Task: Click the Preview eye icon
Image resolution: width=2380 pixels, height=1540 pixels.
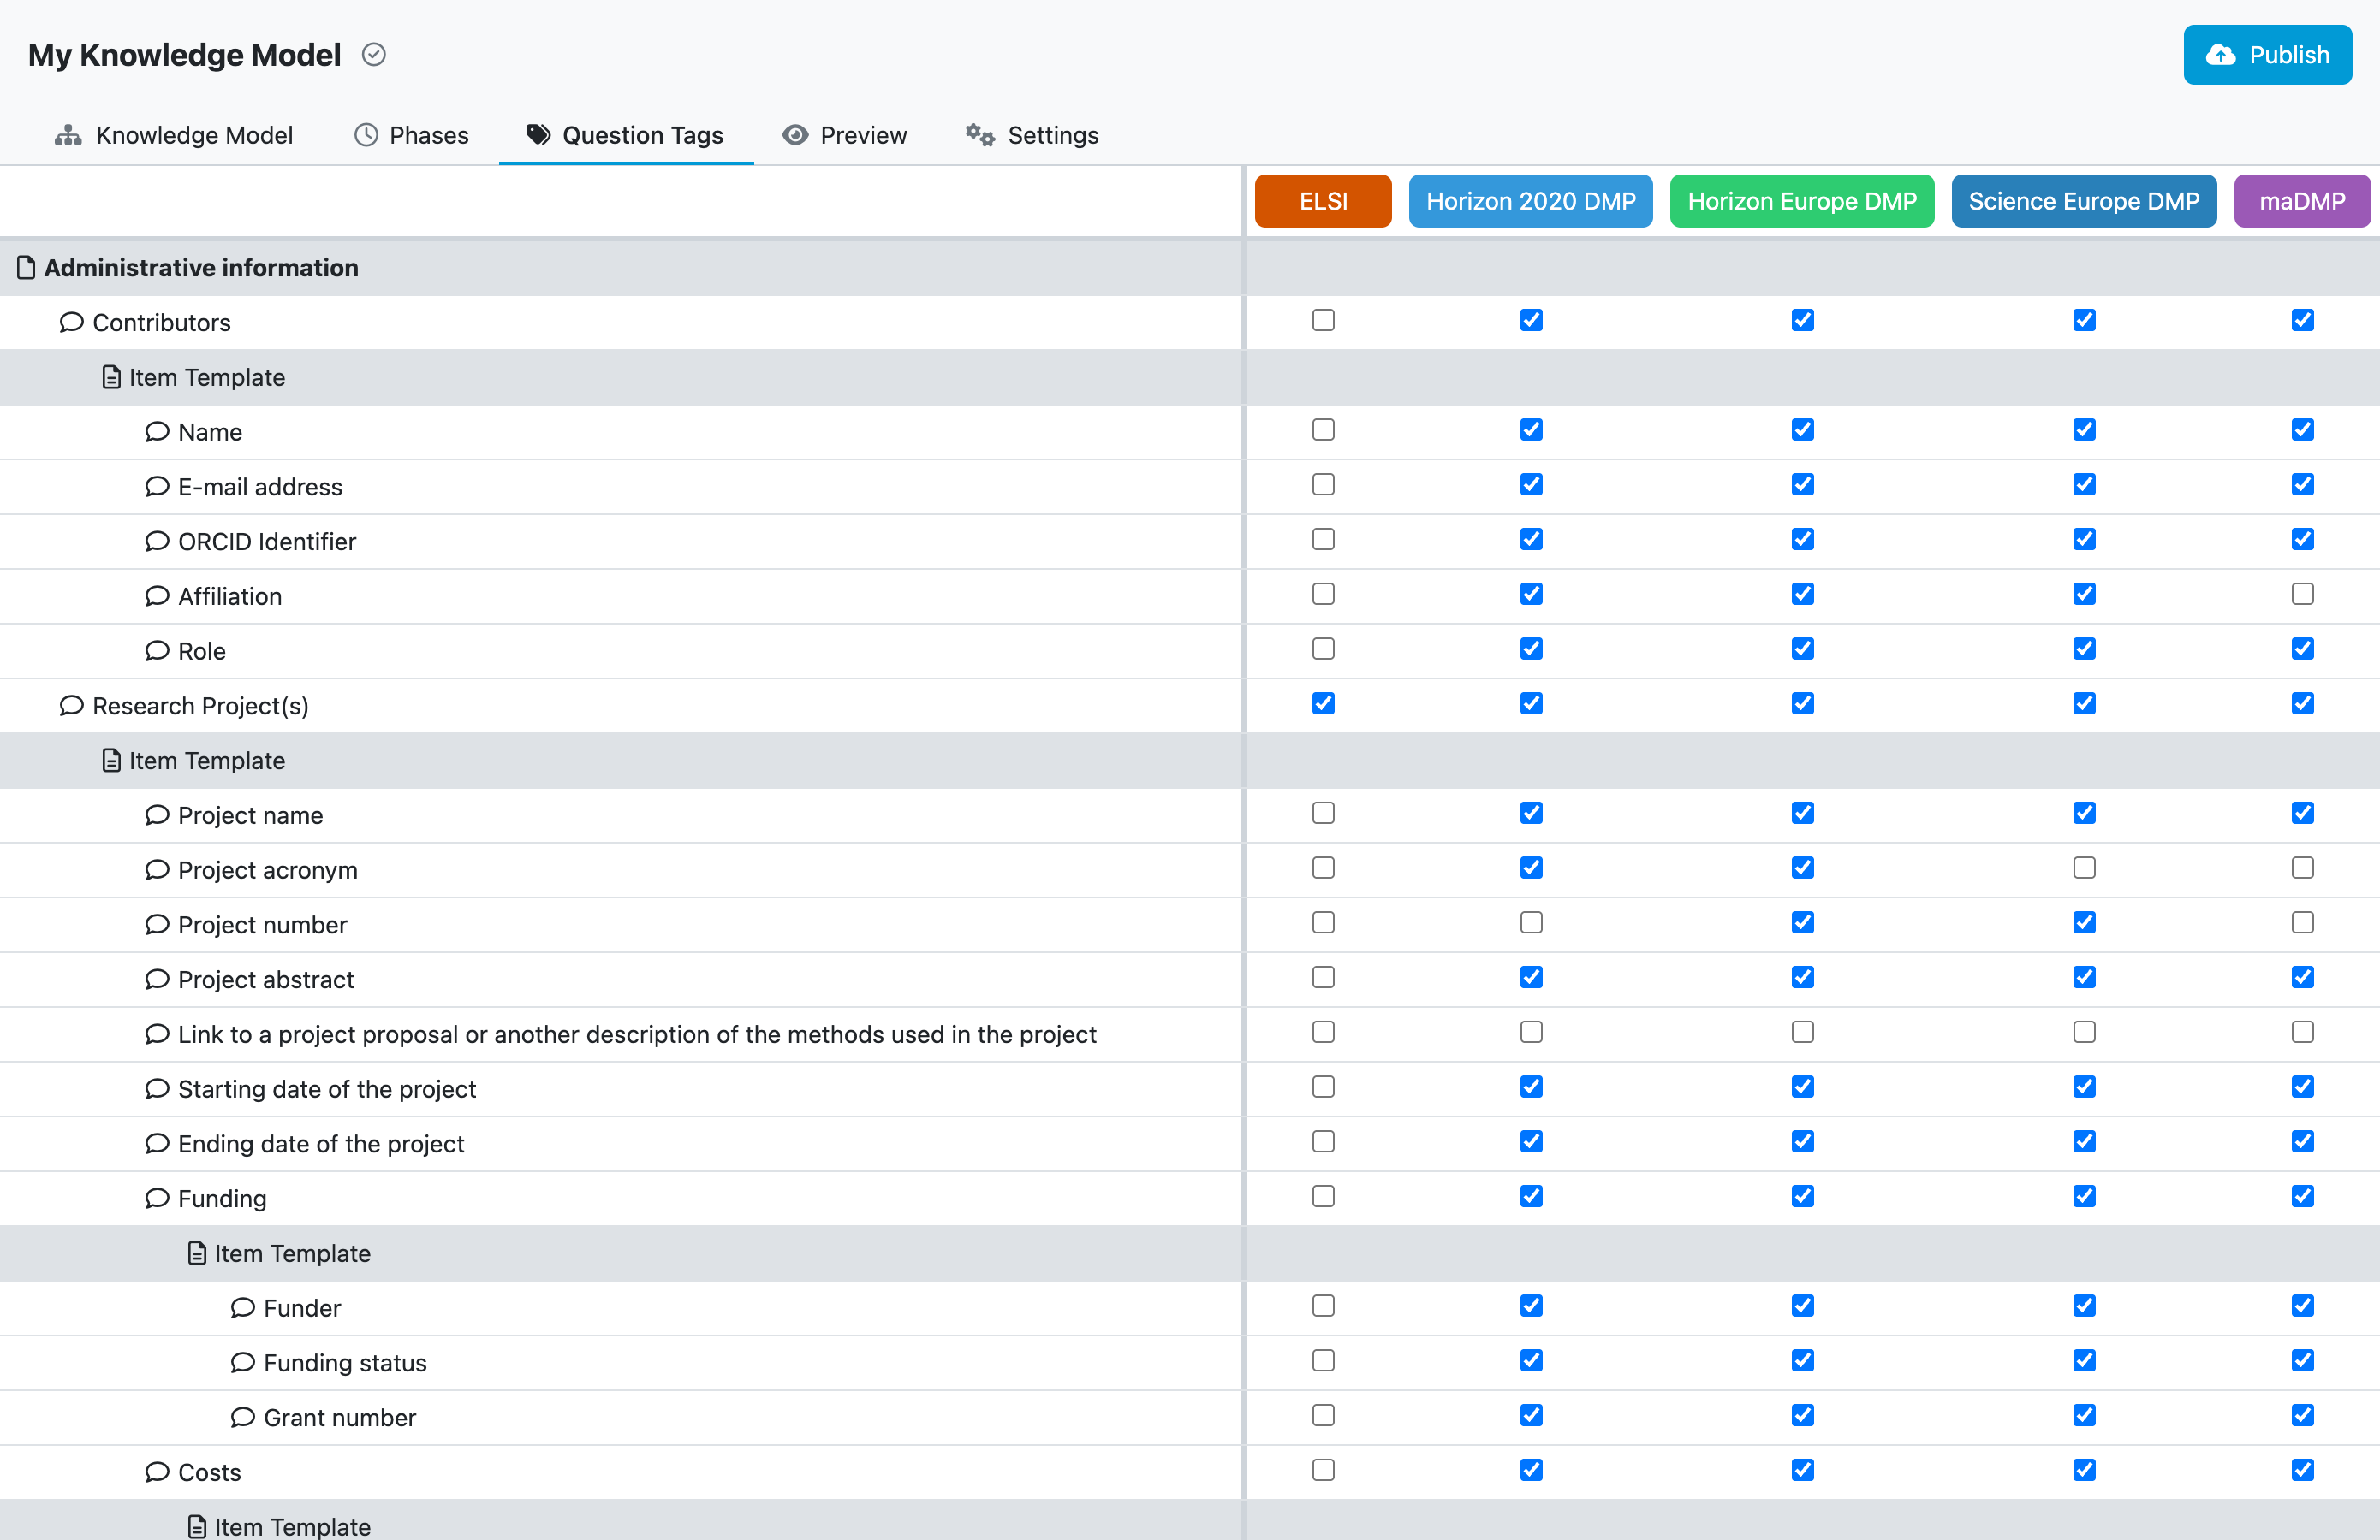Action: click(795, 135)
